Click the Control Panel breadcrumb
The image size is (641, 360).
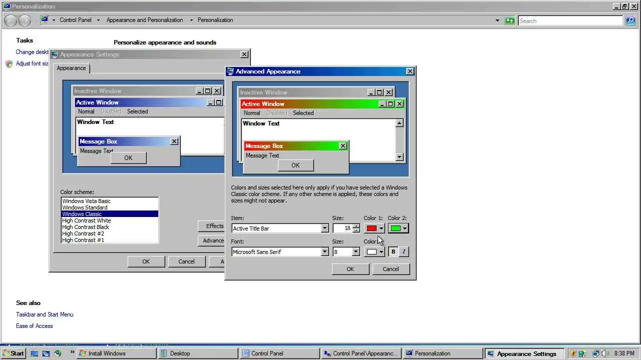[75, 20]
